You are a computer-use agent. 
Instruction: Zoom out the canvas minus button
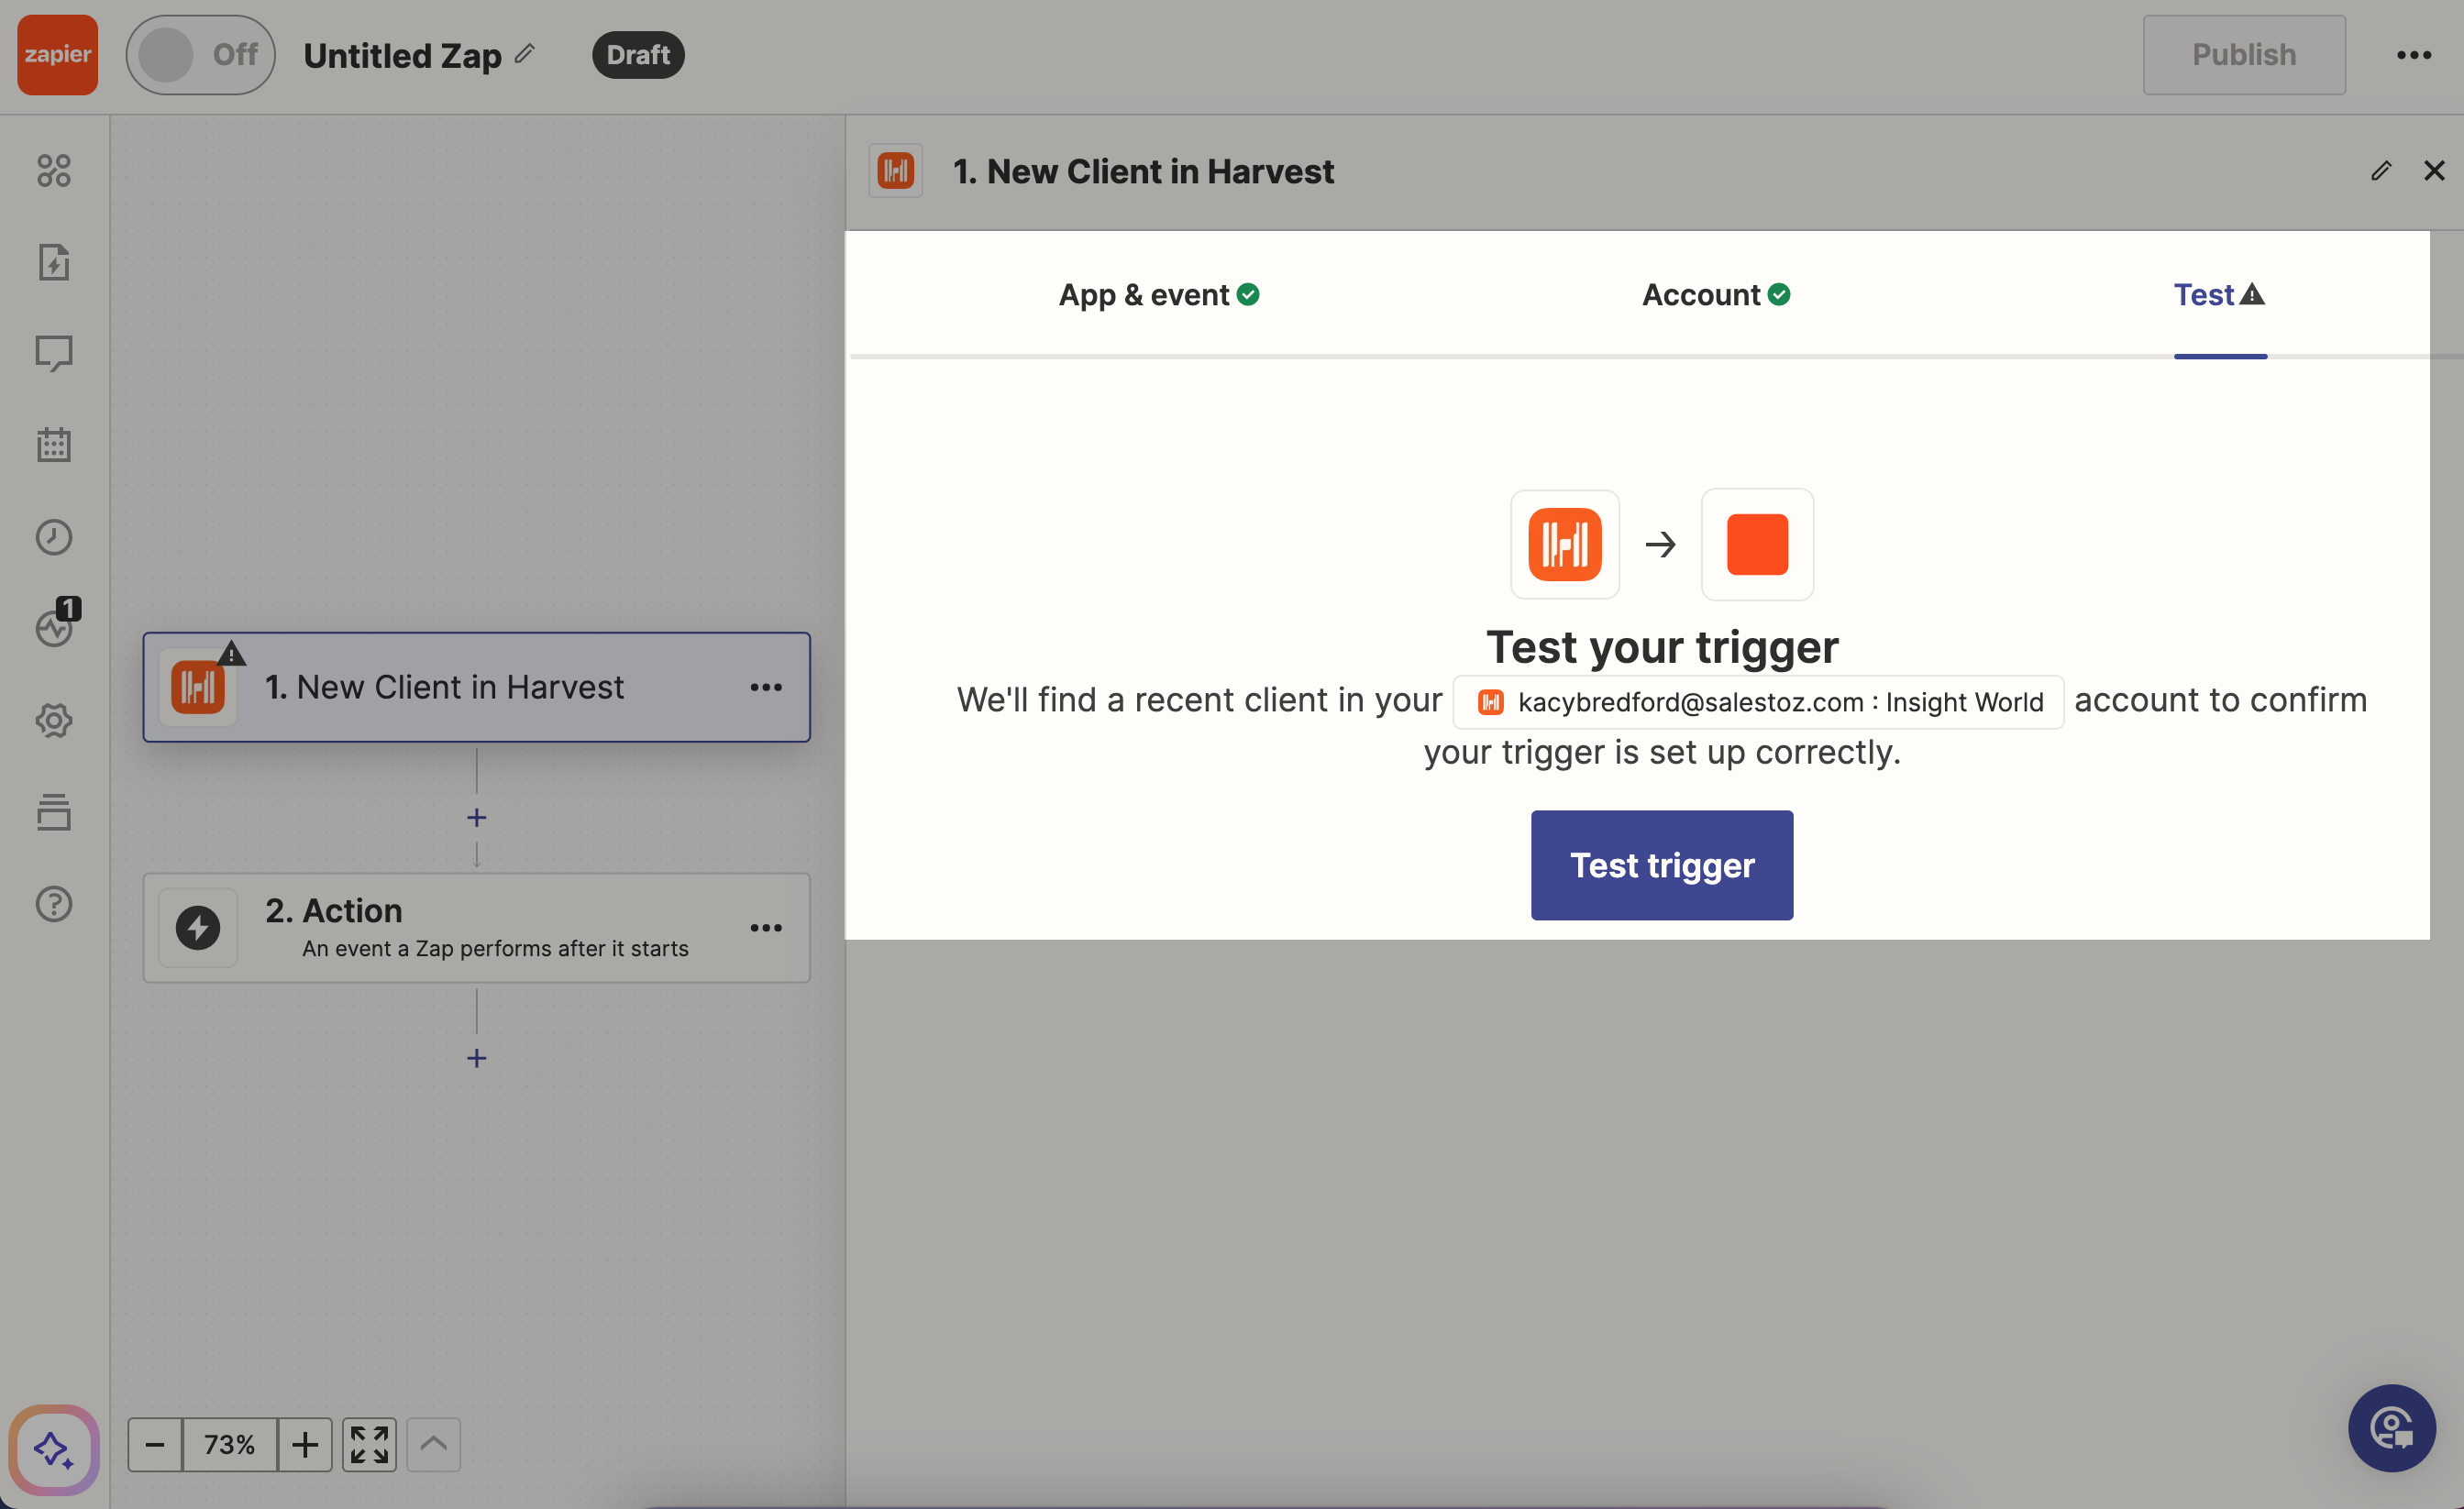tap(155, 1445)
